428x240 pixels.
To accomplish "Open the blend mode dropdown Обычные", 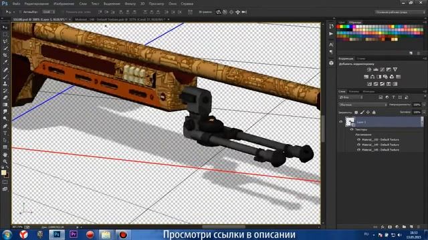I will [x=362, y=105].
